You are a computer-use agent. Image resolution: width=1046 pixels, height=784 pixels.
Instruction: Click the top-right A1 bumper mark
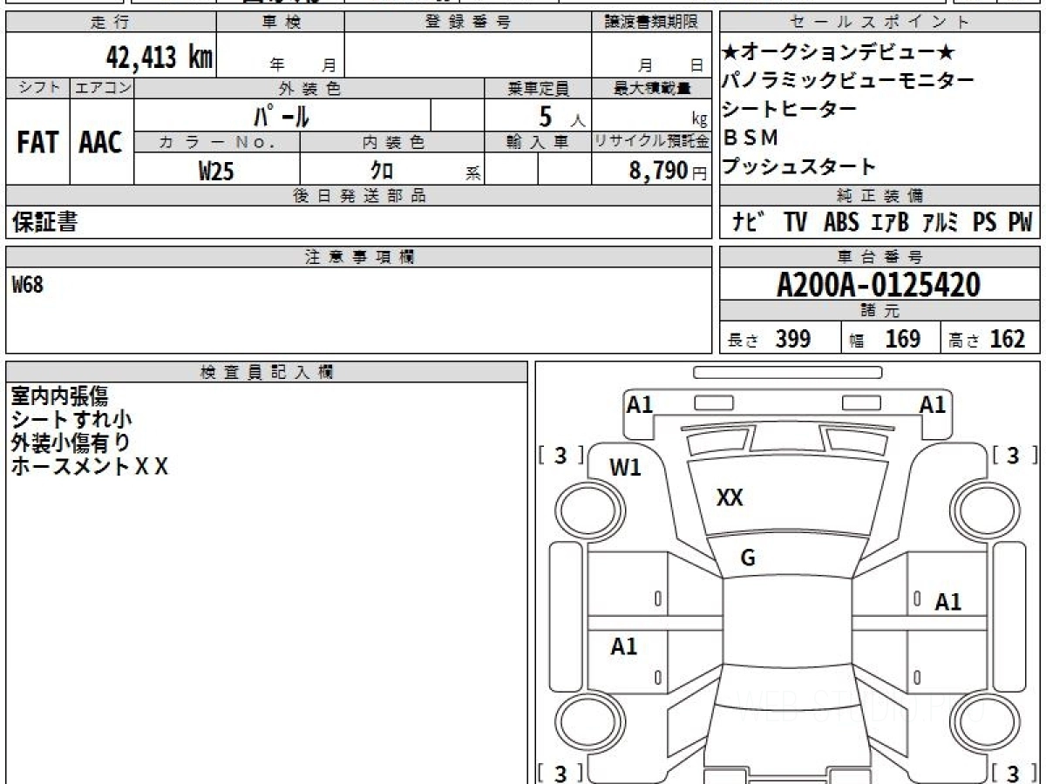(933, 404)
